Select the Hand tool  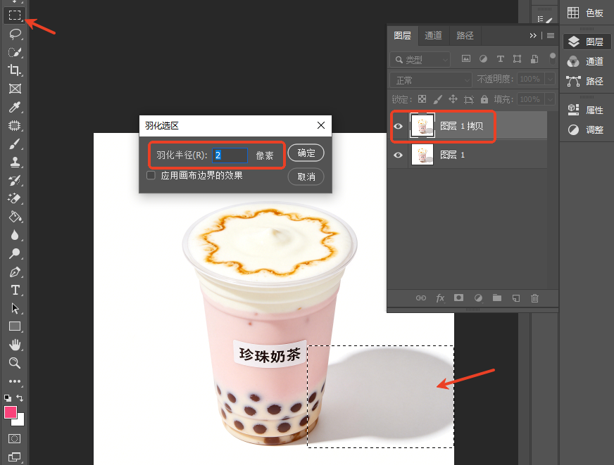coord(15,345)
